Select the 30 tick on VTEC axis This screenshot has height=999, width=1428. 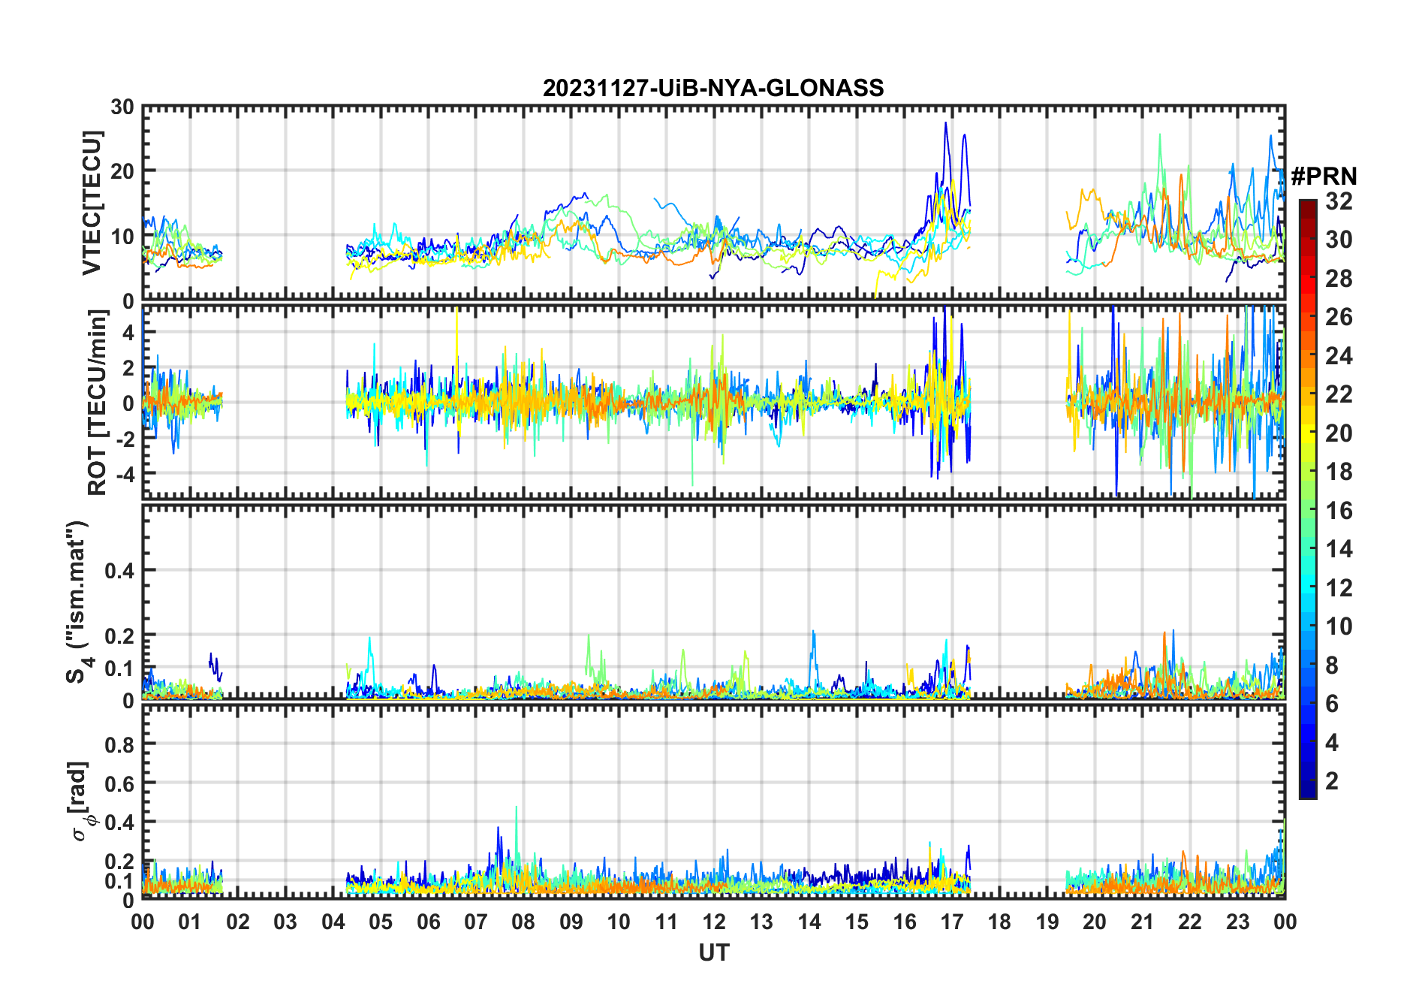click(122, 107)
